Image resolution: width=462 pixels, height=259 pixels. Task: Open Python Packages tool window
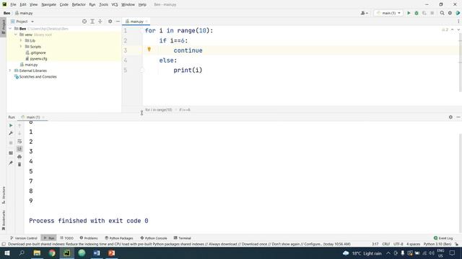coord(119,238)
